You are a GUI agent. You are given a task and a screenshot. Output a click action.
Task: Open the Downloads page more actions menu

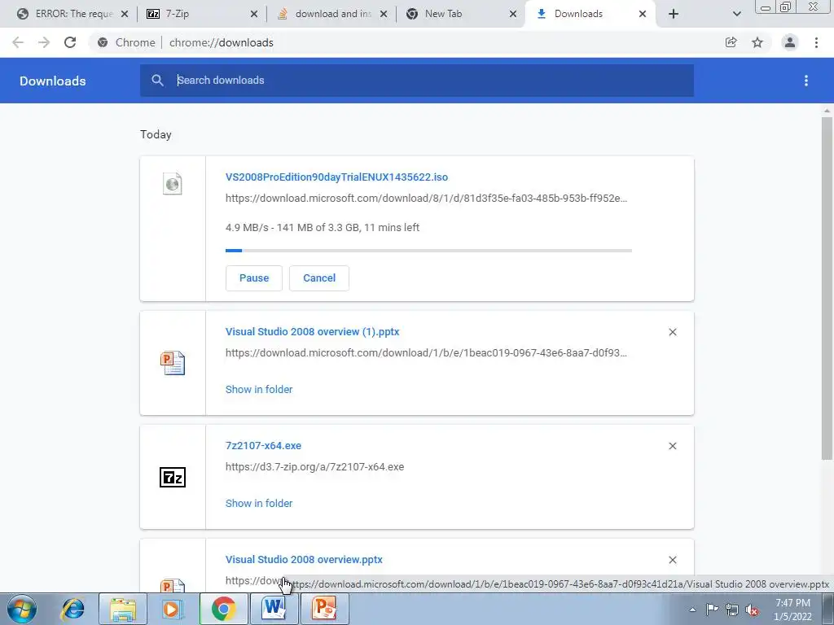pos(806,81)
